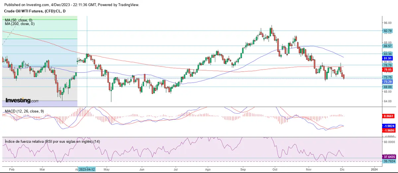The image size is (398, 173).
Task: Select the MA (50, close, 0) legend
Action: click(20, 20)
